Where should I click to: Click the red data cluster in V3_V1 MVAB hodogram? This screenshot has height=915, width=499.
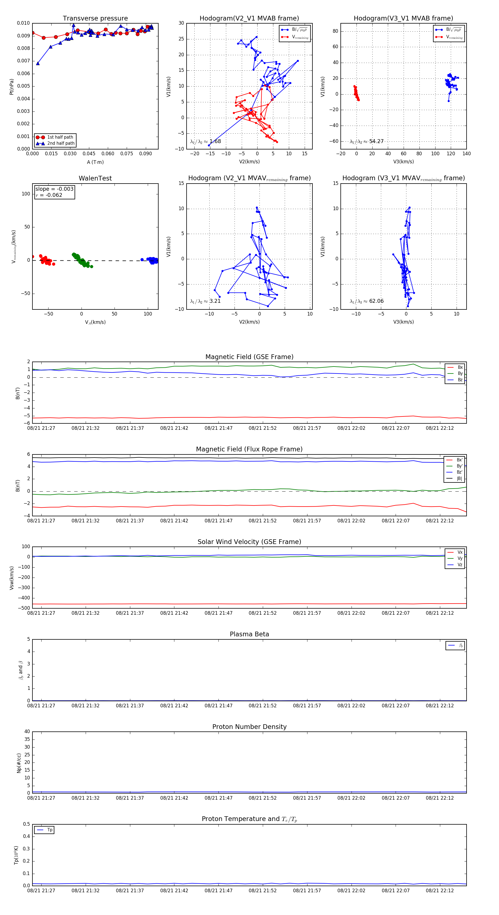(356, 93)
